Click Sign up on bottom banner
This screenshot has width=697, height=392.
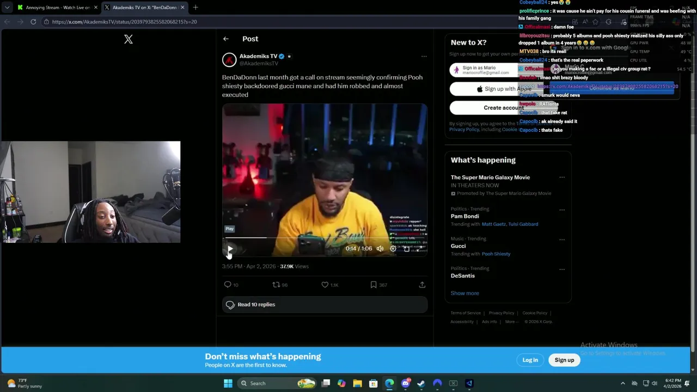click(x=564, y=360)
